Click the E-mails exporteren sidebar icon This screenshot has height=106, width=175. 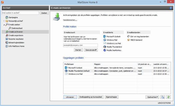pos(6,35)
